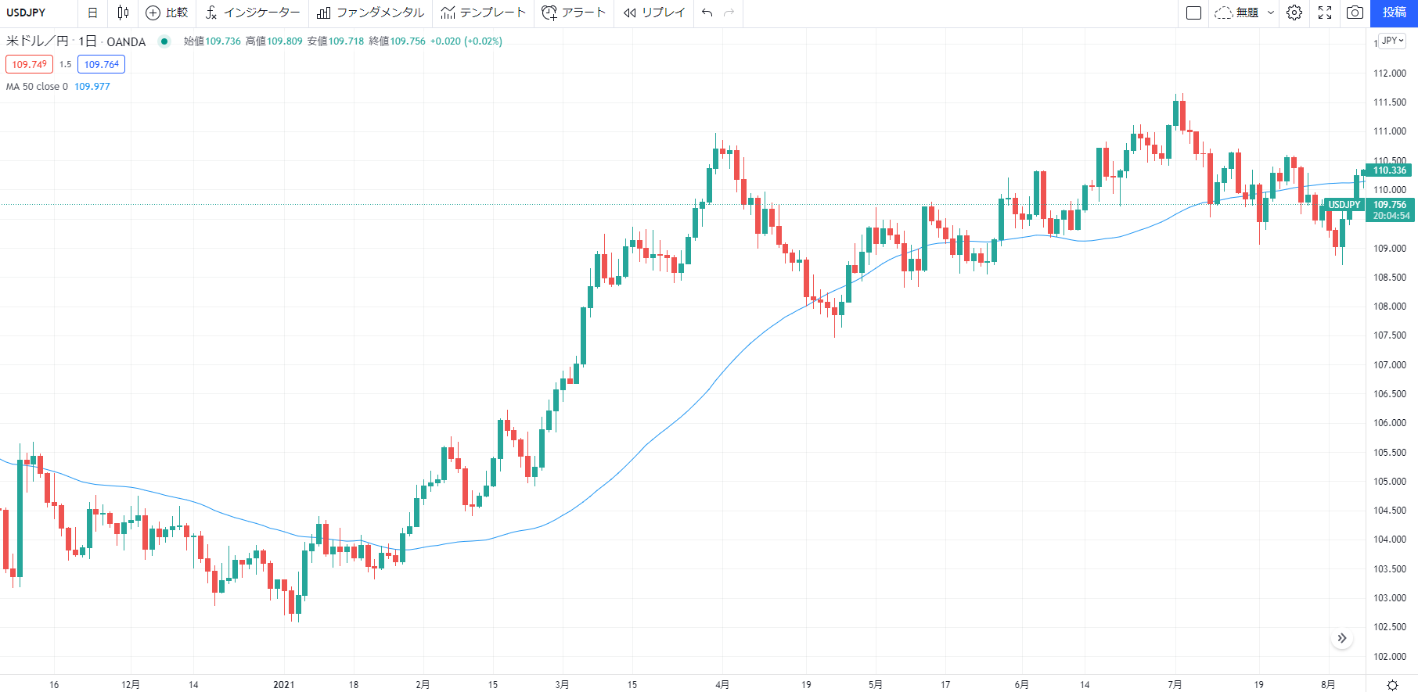1418x692 pixels.
Task: Open the compare symbols button
Action: 167,13
